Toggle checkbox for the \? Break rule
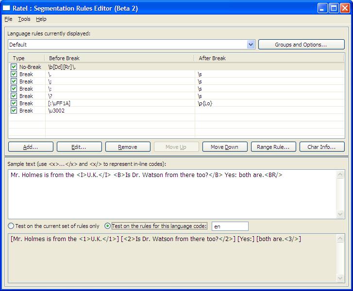 [x=14, y=96]
